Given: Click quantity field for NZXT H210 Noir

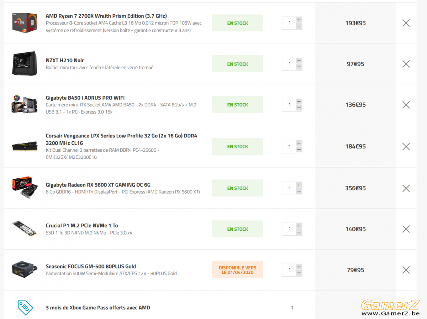Looking at the screenshot, I should point(289,64).
